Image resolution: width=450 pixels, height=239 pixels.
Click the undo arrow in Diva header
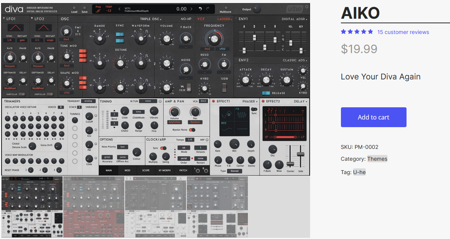click(x=200, y=9)
